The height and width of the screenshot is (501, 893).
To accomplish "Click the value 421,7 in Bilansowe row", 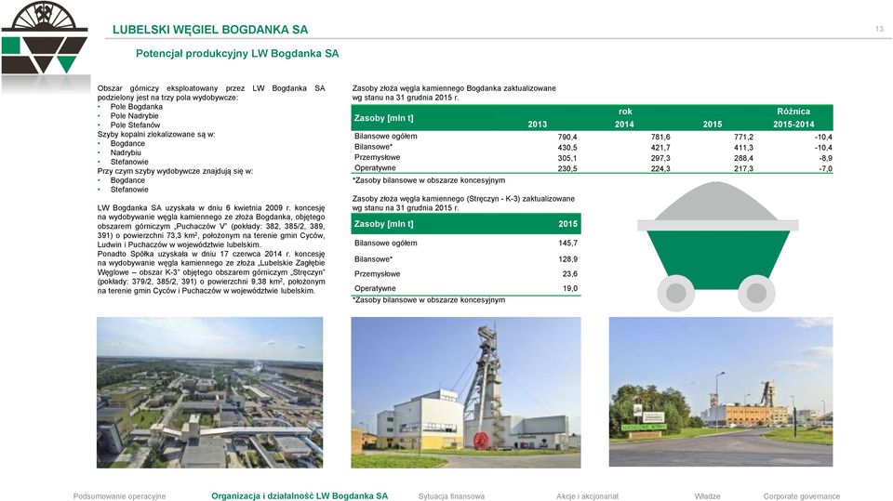I will pos(660,148).
